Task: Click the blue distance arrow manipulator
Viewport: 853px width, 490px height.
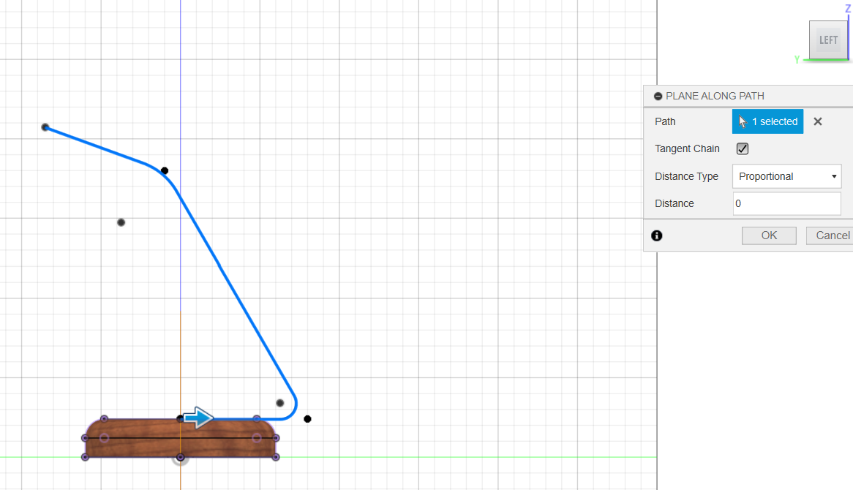Action: (x=198, y=418)
